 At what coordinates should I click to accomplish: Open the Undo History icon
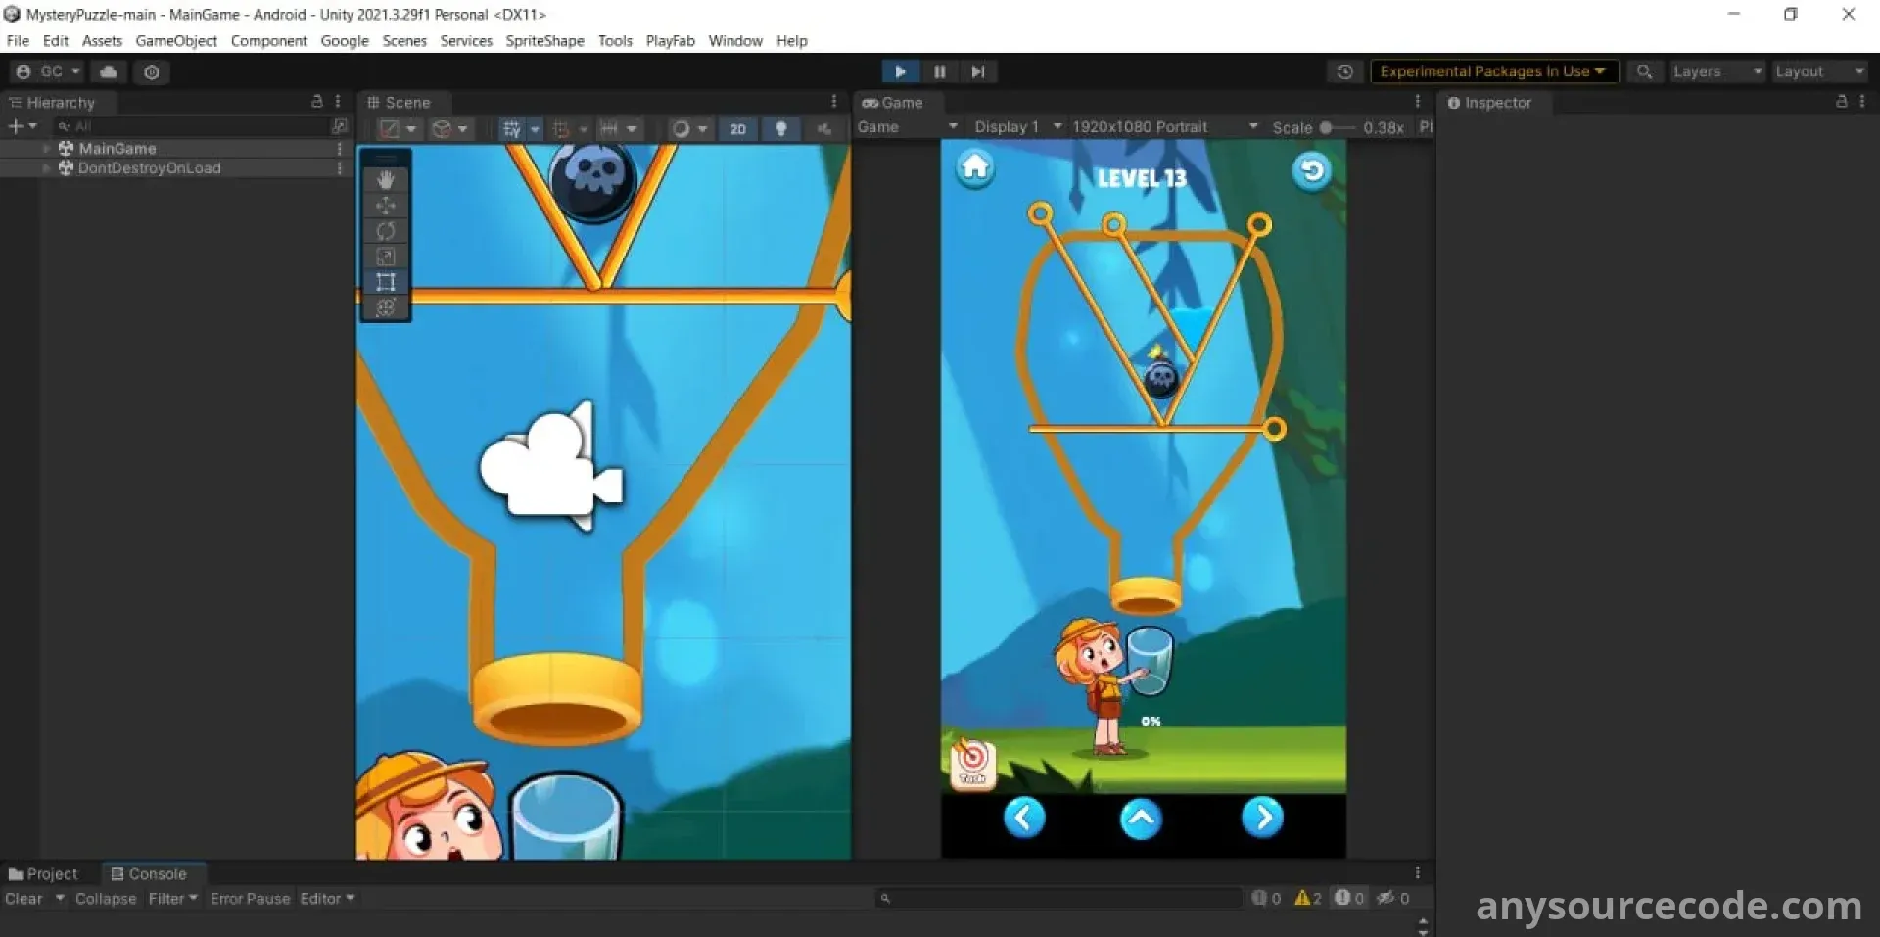1344,71
